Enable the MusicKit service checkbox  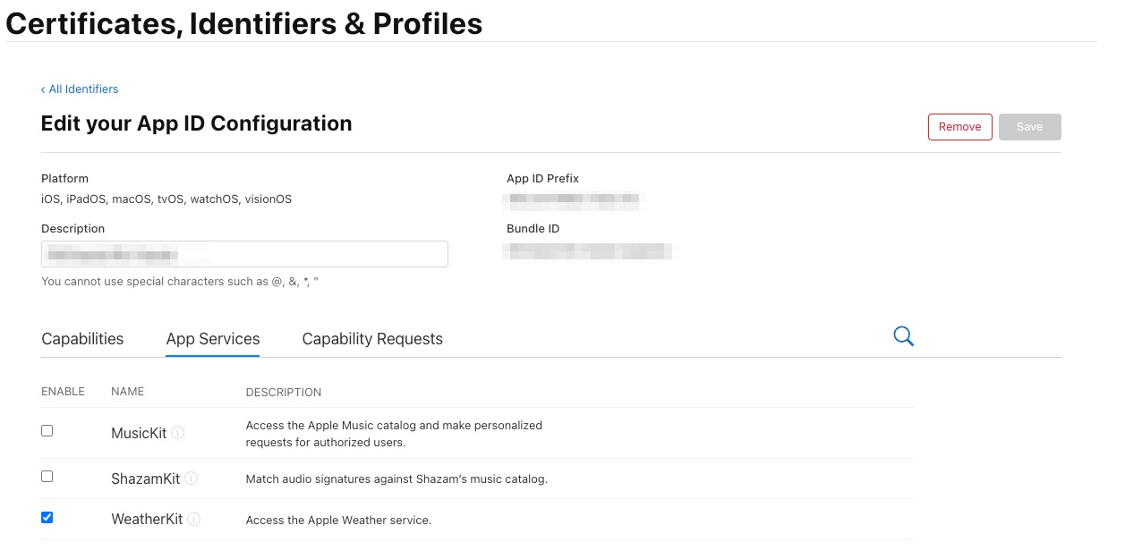pyautogui.click(x=47, y=430)
